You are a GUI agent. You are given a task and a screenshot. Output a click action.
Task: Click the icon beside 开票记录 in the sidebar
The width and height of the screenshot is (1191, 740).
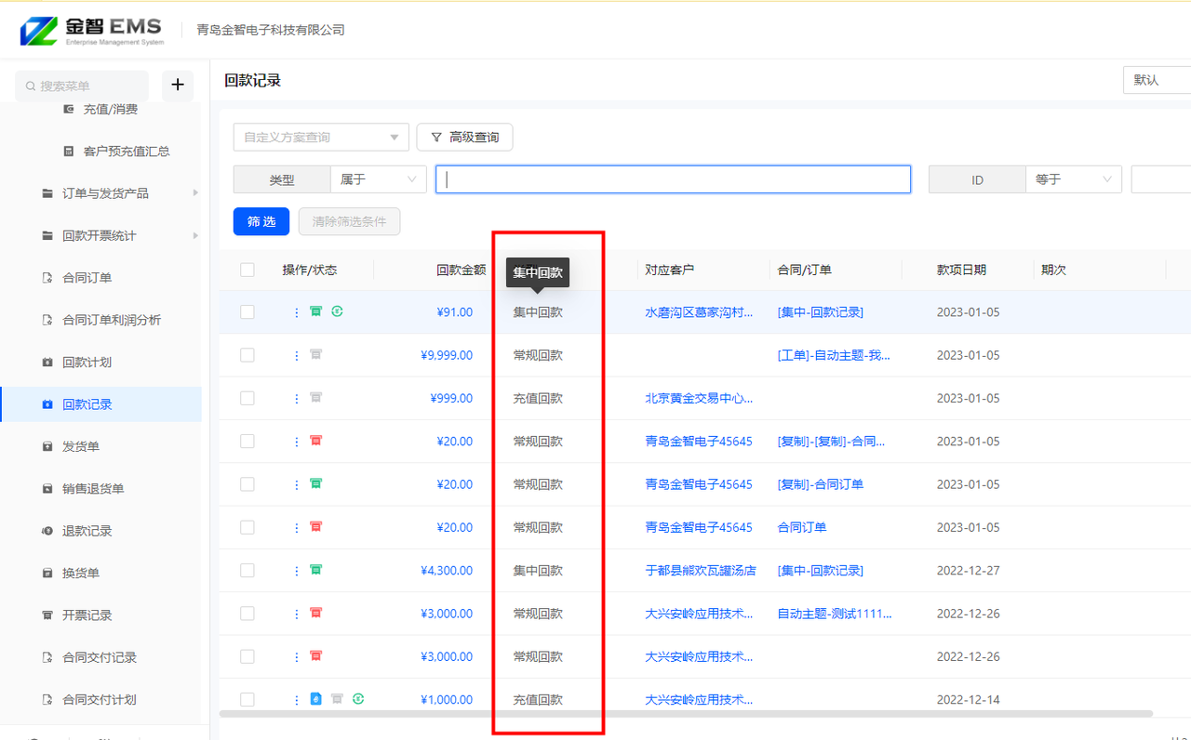[x=47, y=615]
